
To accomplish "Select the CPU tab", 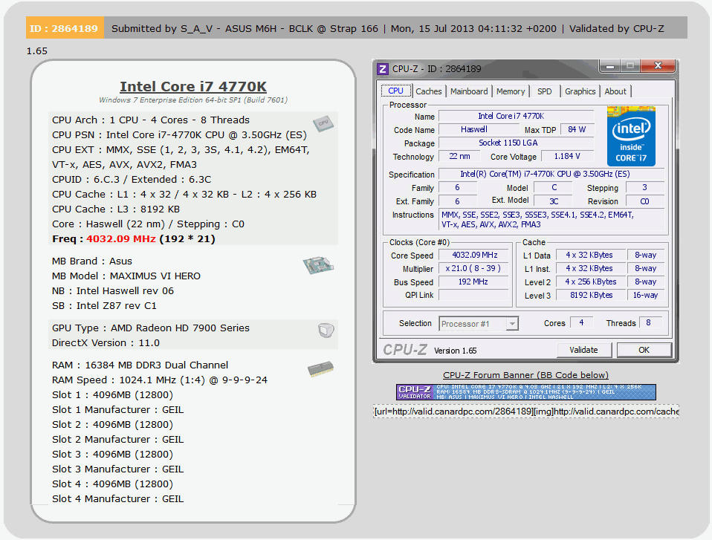I will (395, 91).
